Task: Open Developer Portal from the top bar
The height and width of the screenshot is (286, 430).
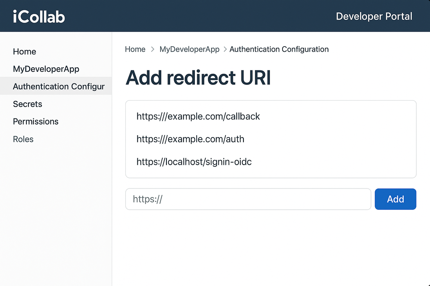Action: [374, 16]
